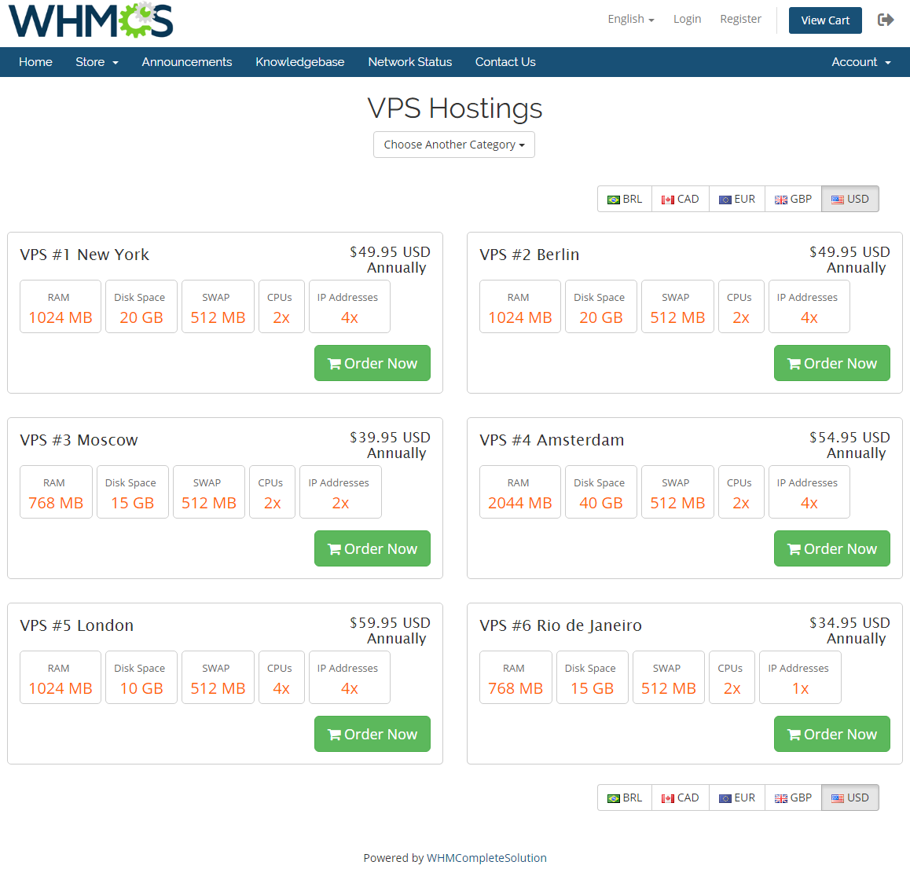910x869 pixels.
Task: Open Choose Another Category dropdown
Action: tap(454, 145)
